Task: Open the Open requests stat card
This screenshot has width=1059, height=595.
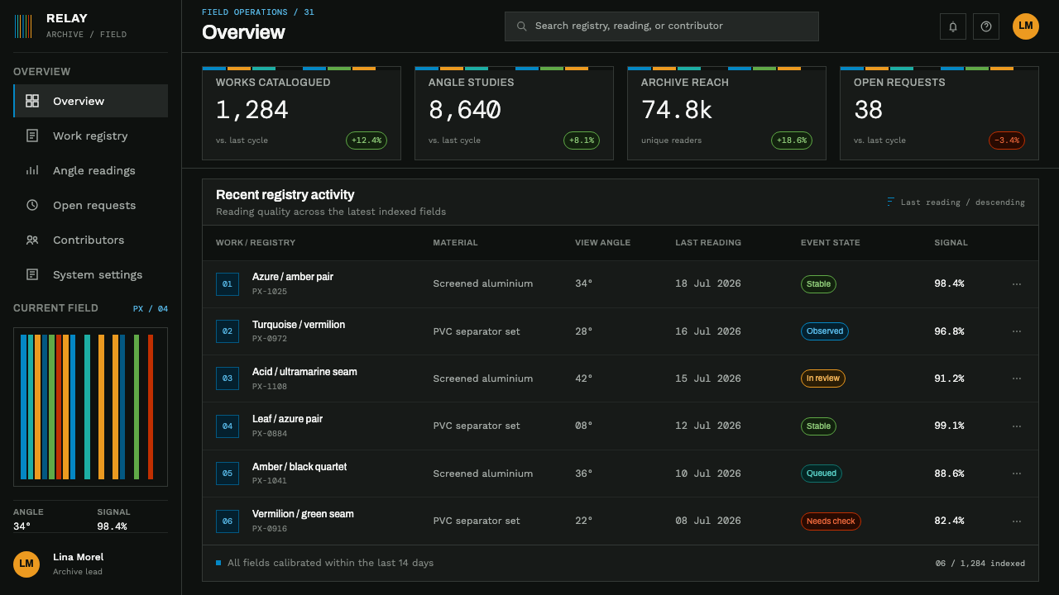Action: [939, 113]
